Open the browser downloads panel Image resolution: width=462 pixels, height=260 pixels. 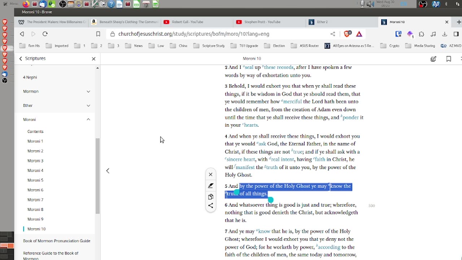(445, 34)
